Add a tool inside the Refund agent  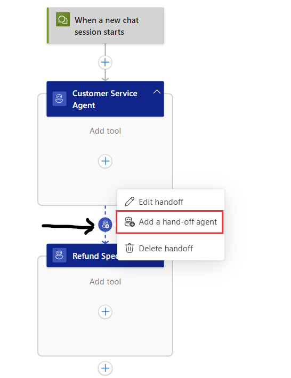click(x=105, y=312)
